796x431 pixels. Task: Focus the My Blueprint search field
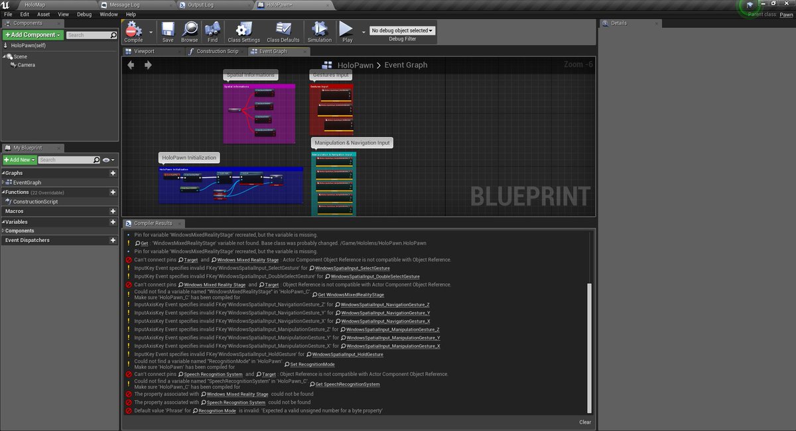[x=68, y=160]
